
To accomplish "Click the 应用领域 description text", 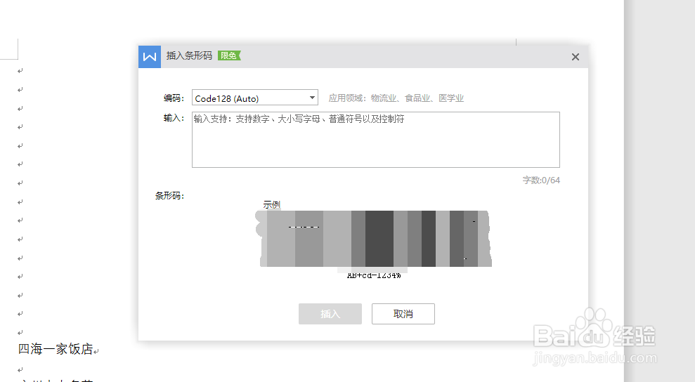I will (x=396, y=98).
